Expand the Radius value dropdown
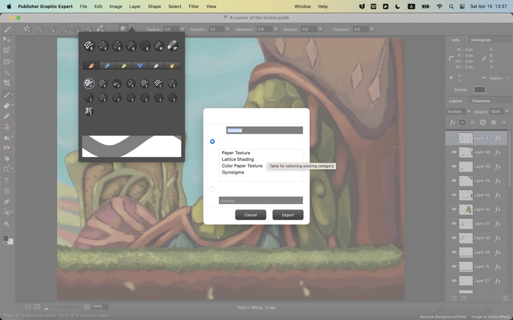This screenshot has width=513, height=320. [x=182, y=29]
